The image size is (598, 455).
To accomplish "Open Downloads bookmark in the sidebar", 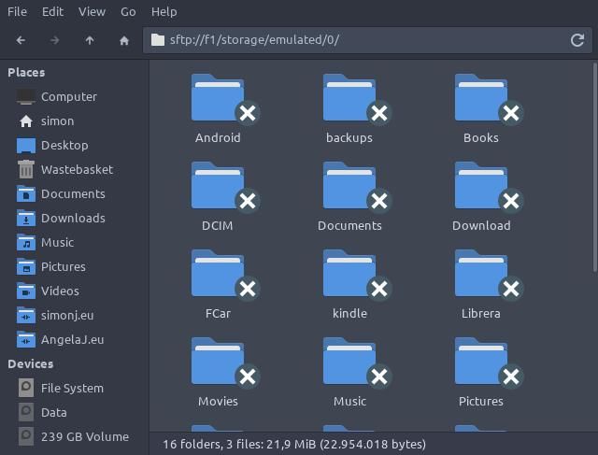I will 75,218.
